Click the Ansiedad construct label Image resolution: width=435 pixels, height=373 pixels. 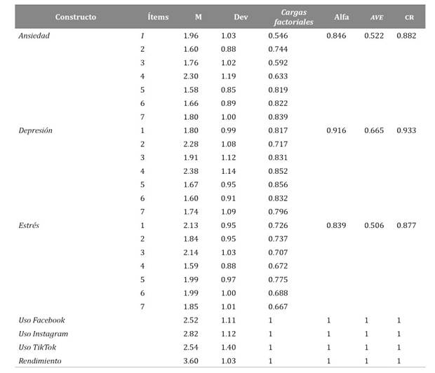point(34,35)
